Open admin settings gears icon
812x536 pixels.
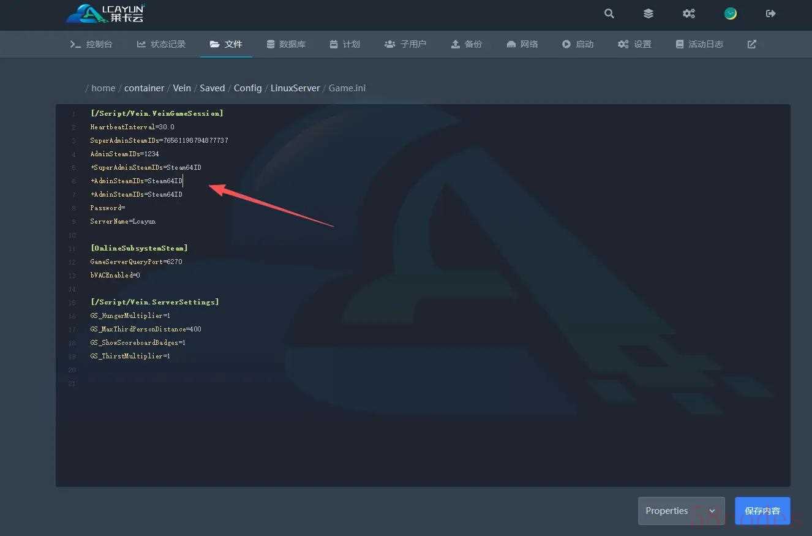click(x=689, y=13)
